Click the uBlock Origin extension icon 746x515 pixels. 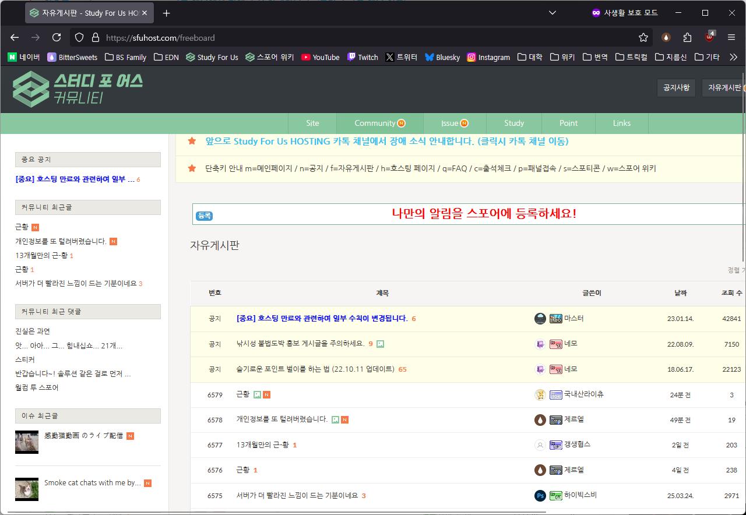(709, 37)
